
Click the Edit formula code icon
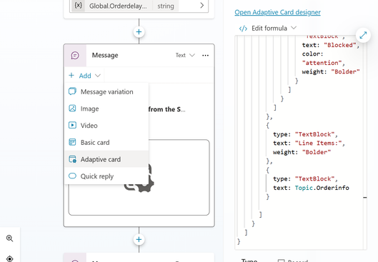(243, 29)
